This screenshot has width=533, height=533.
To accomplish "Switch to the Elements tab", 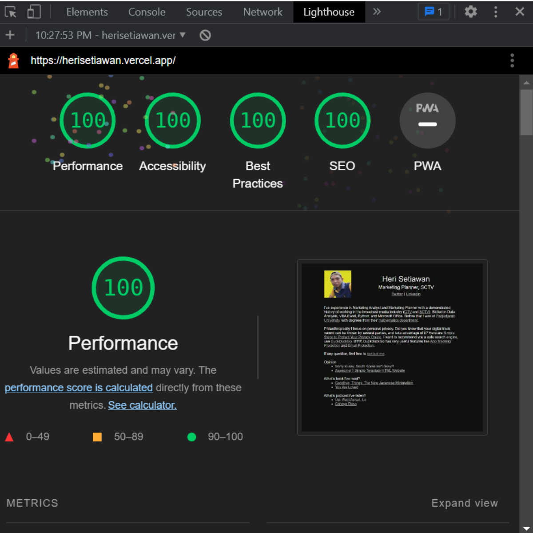I will pyautogui.click(x=87, y=12).
